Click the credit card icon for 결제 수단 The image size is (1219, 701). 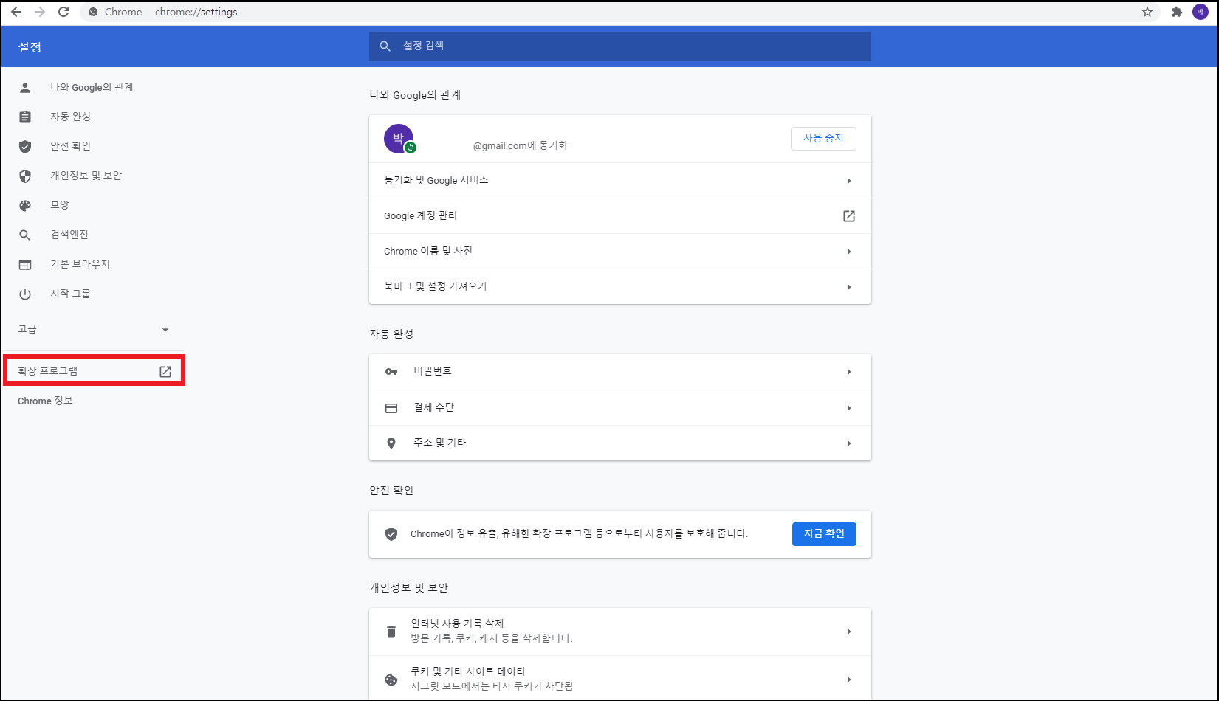click(391, 408)
